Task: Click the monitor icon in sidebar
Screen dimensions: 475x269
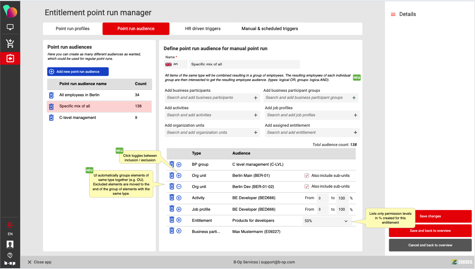Action: [10, 27]
